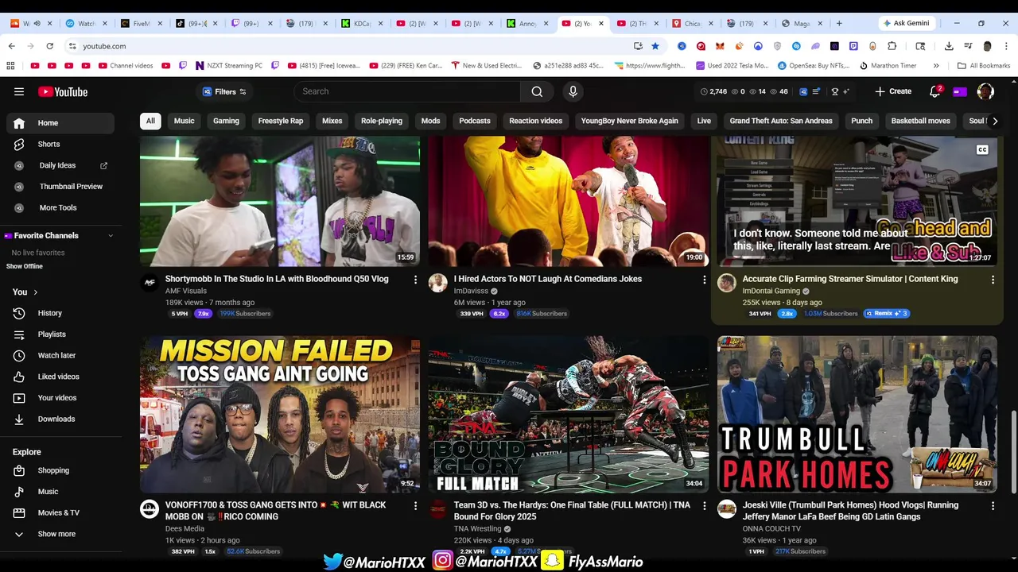The image size is (1018, 572).
Task: Open Playlists in the sidebar
Action: point(60,334)
